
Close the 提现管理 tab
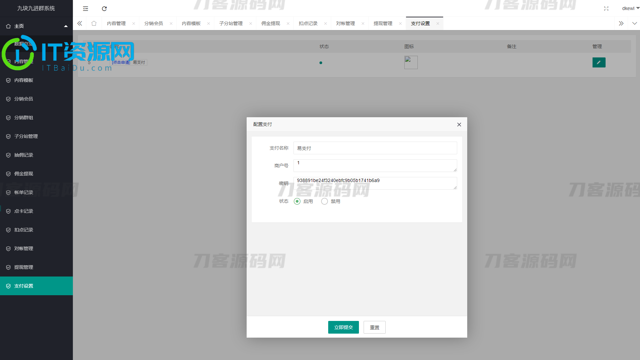400,23
